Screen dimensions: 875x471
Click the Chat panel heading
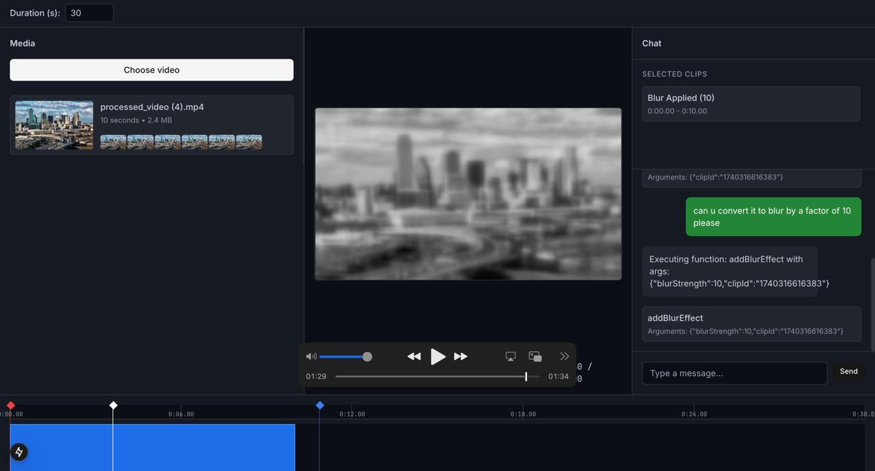pyautogui.click(x=651, y=43)
